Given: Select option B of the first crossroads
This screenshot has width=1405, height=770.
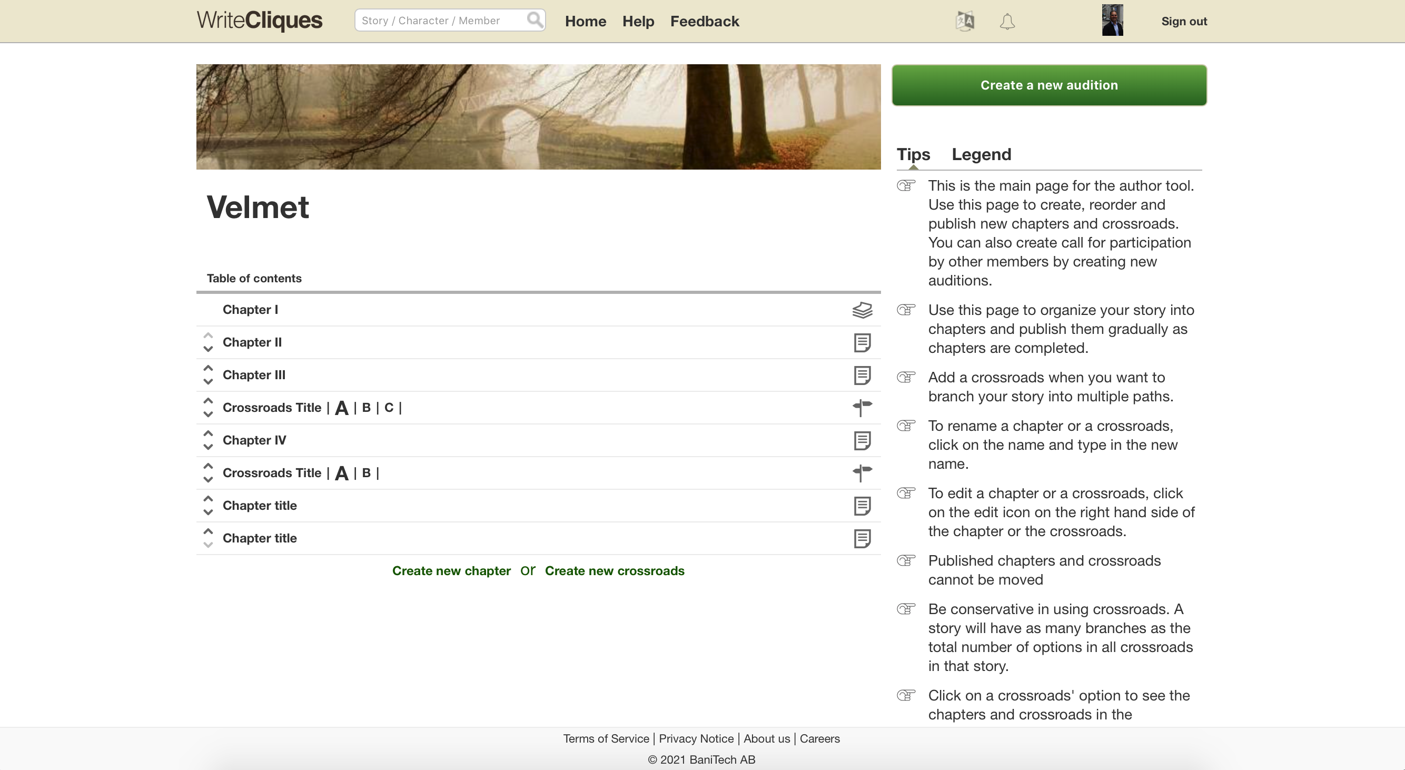Looking at the screenshot, I should coord(366,407).
